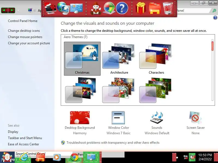Screen dimensions: 218x163
Task: Open Change desktop icons link
Action: pos(24,31)
